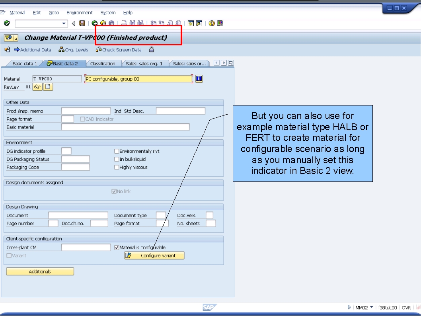Enable the Environmentally rlvt checkbox

pyautogui.click(x=117, y=151)
